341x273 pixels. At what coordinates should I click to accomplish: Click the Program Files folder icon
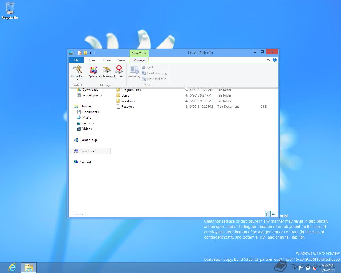pos(118,90)
